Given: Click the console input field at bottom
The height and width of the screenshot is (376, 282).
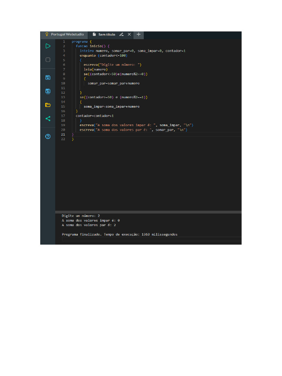Looking at the screenshot, I should 151,239.
